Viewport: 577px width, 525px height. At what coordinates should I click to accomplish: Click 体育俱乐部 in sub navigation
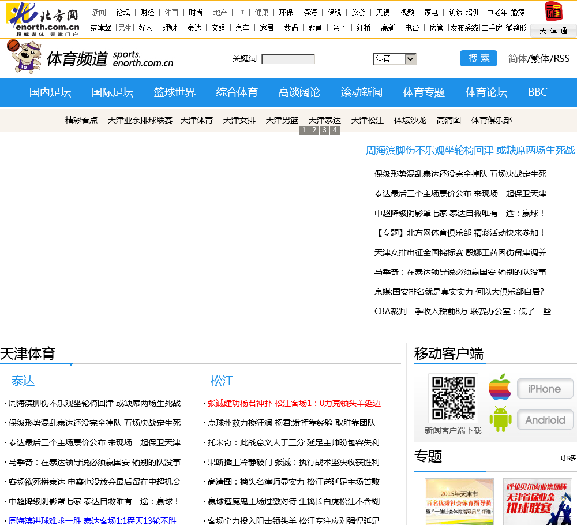[x=491, y=120]
